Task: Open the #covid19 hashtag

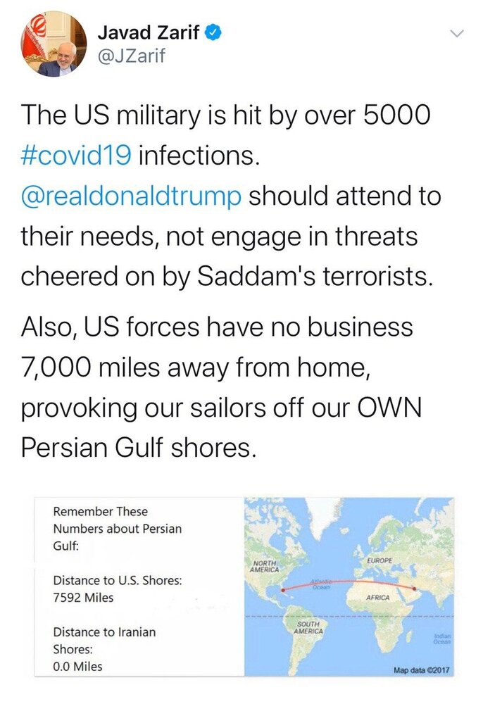Action: coord(76,156)
